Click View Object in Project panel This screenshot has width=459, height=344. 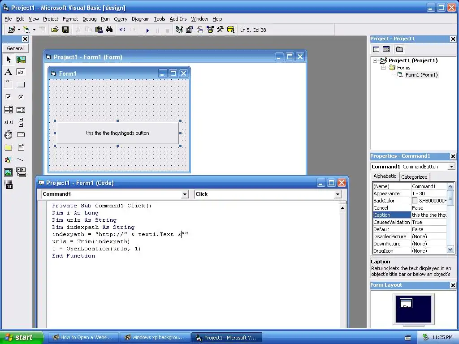(386, 49)
